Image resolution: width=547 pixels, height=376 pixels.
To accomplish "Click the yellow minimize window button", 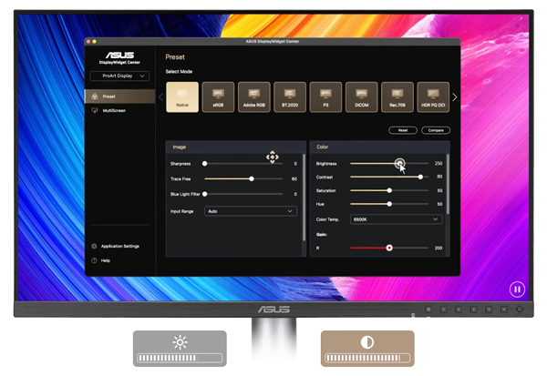I will coord(94,42).
